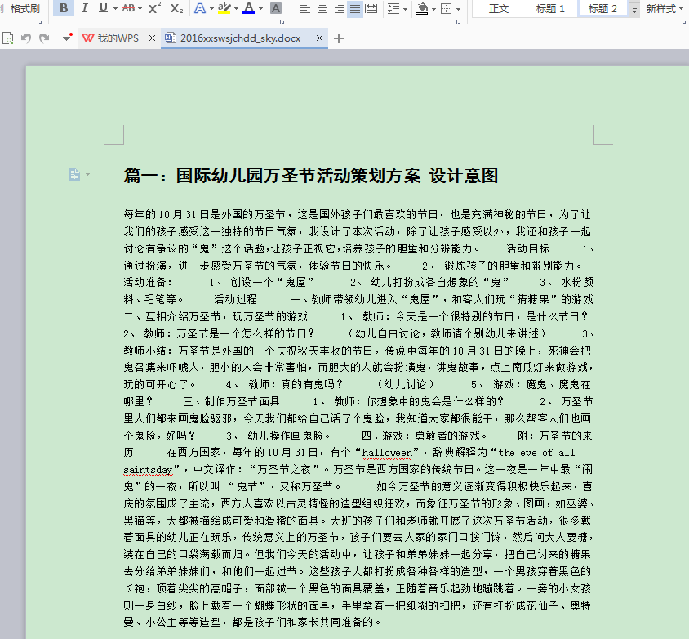Expand the line spacing dropdown
Image resolution: width=689 pixels, height=639 pixels.
tap(405, 9)
